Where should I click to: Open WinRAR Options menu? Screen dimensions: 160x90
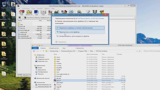coord(47,8)
